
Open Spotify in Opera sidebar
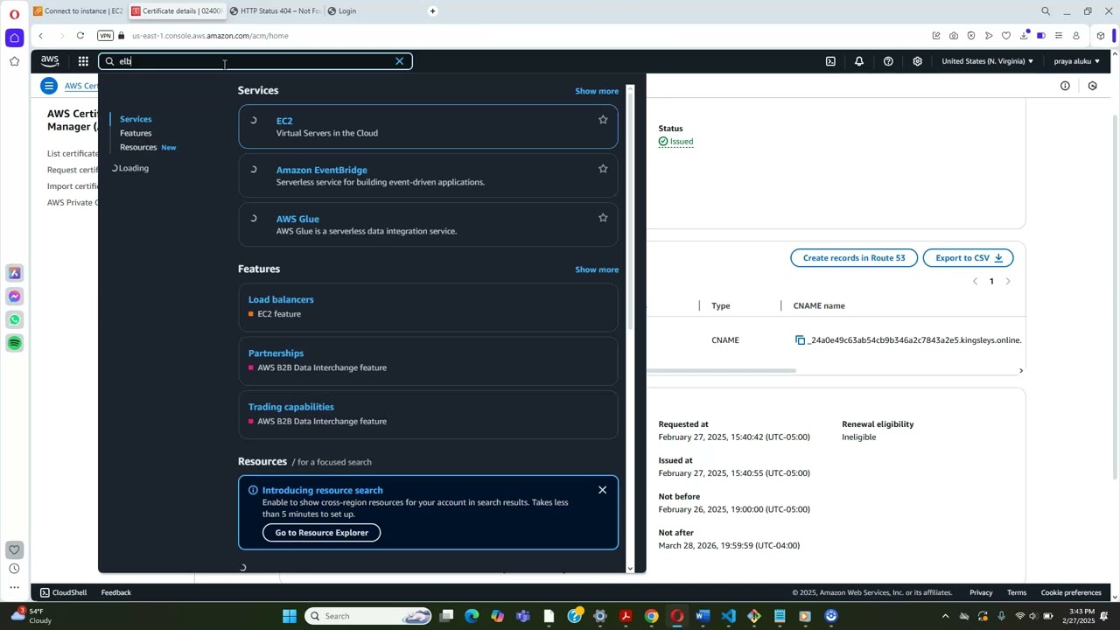point(14,343)
